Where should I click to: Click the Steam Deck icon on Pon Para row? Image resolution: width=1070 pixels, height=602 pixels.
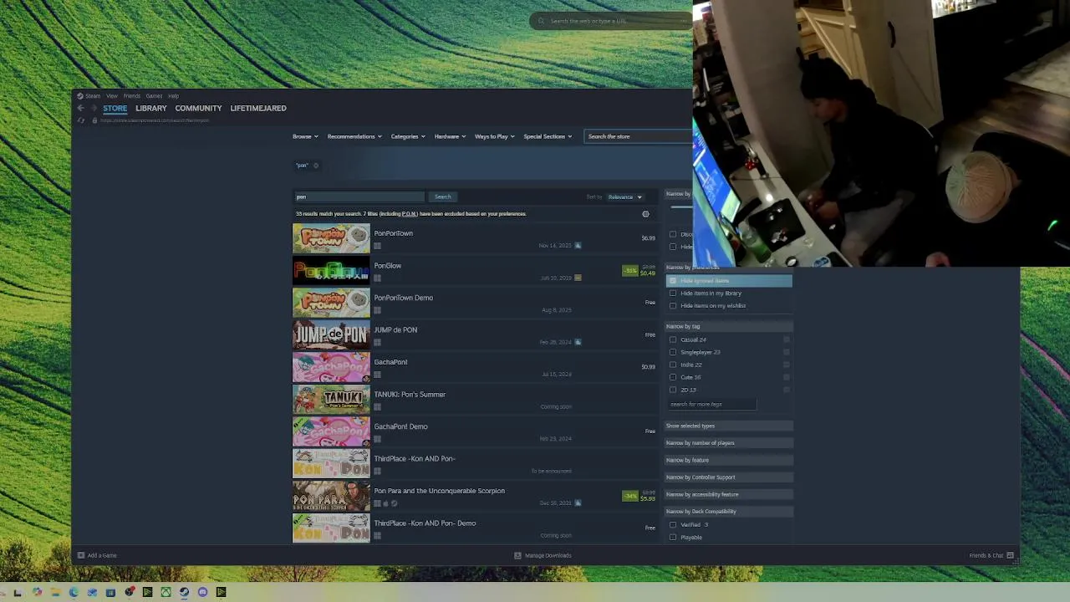coord(578,503)
